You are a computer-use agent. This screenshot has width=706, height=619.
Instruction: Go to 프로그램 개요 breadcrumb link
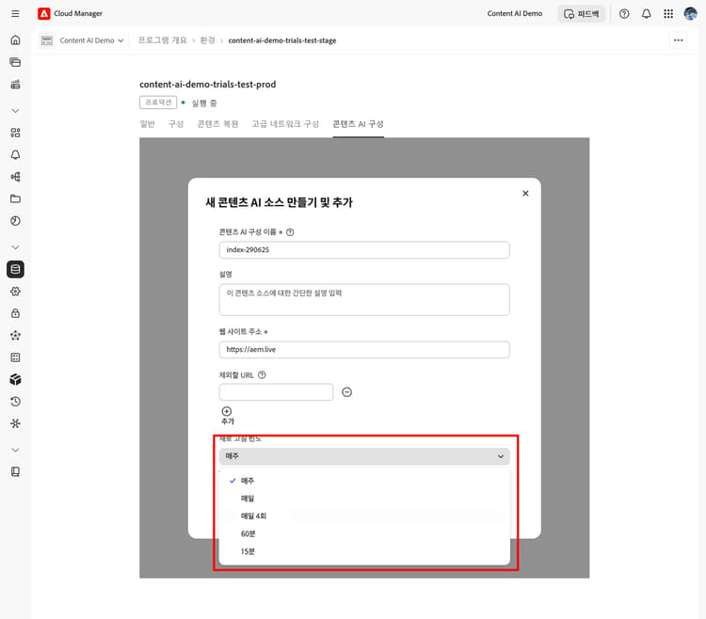point(162,40)
